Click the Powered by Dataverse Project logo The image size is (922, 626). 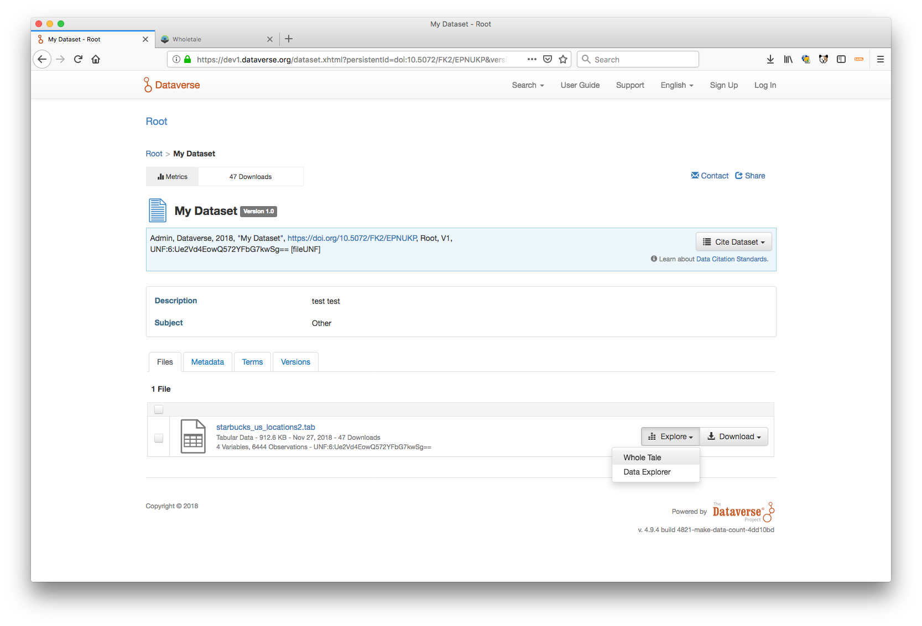click(743, 512)
